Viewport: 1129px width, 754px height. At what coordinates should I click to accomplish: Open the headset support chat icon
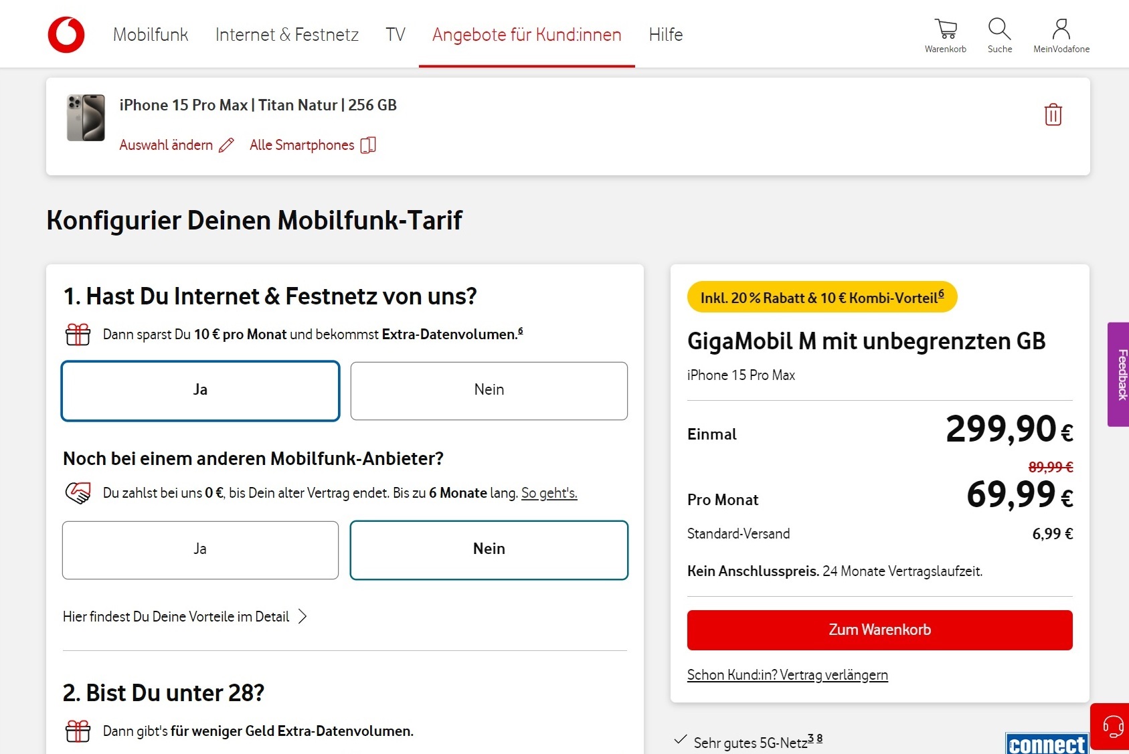(x=1113, y=727)
